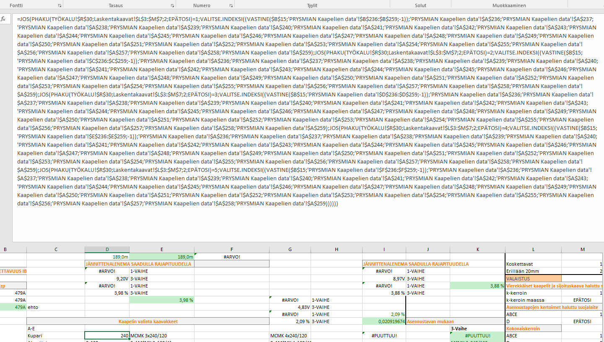Select the active cell containing 240

pyautogui.click(x=107, y=335)
